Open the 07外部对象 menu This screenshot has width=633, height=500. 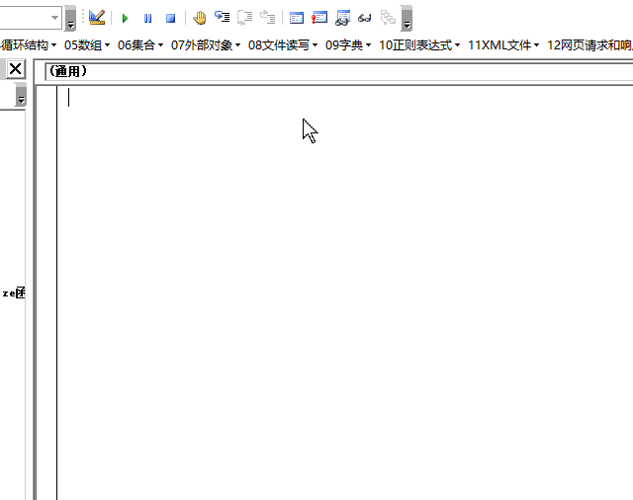point(206,45)
